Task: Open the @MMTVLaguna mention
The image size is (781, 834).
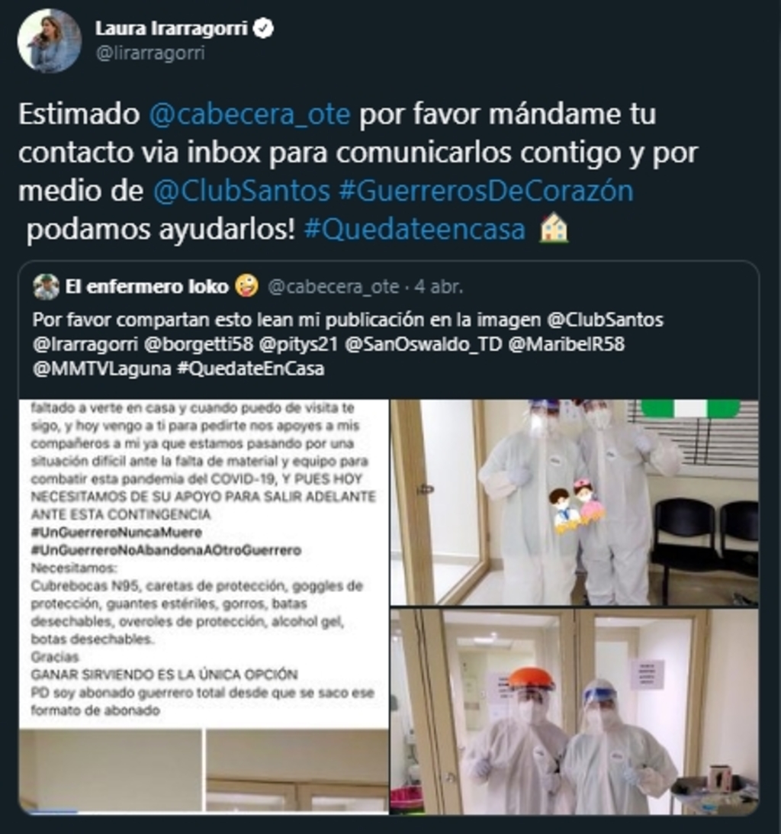Action: pos(102,369)
